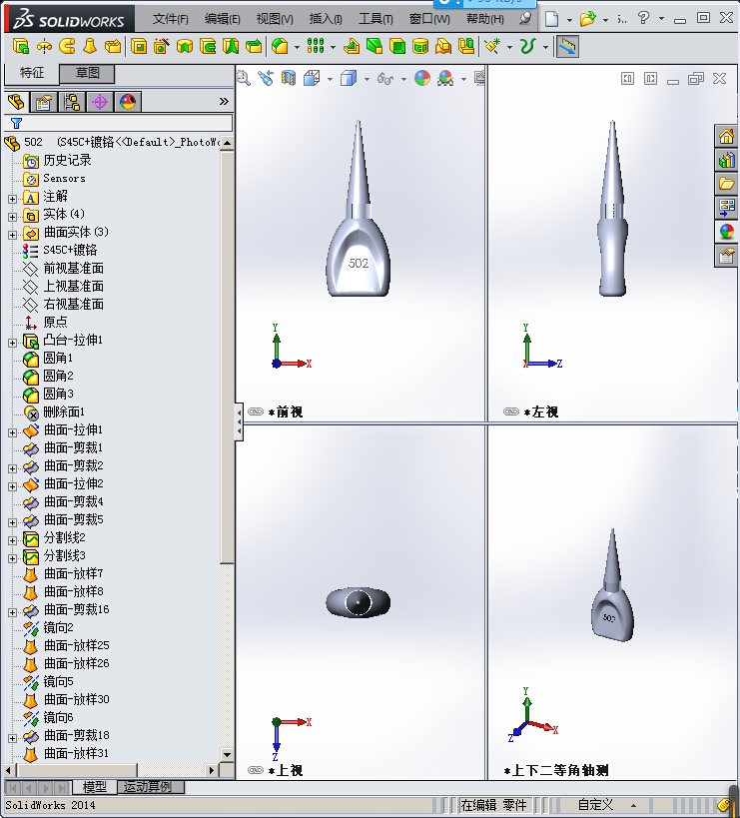Pin the menu bar with pushpin

click(x=525, y=19)
